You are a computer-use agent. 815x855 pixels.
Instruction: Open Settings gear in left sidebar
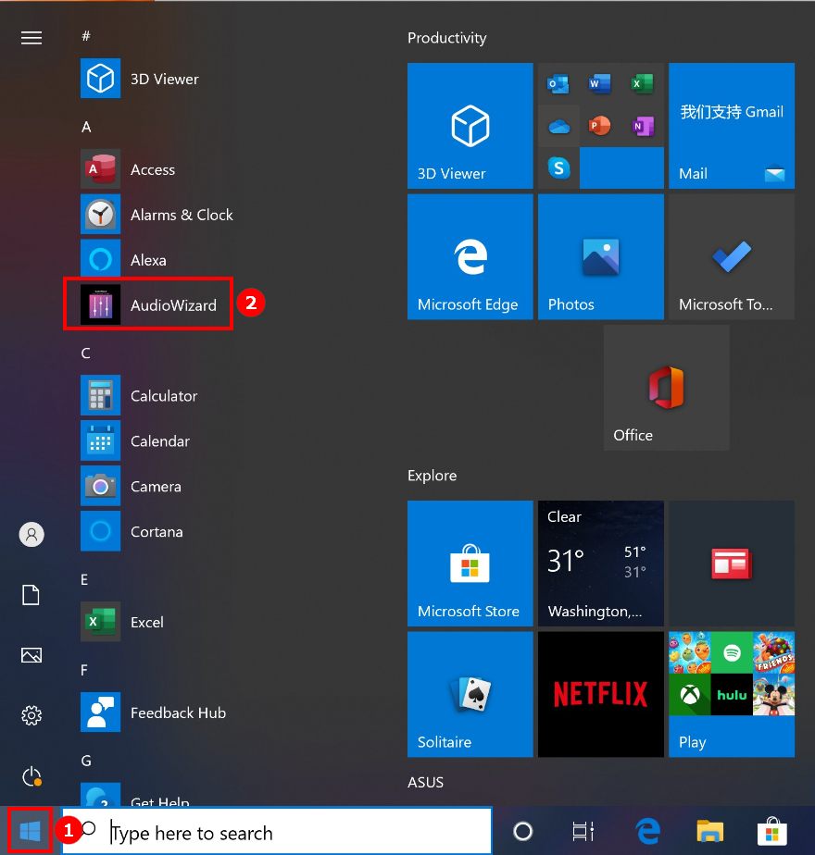[31, 715]
